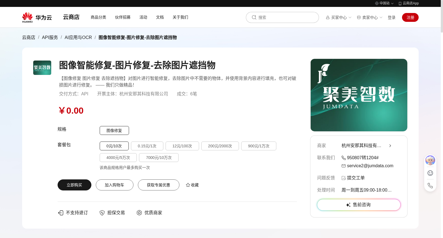The image size is (443, 238).
Task: Click the 加入购物车 button
Action: [115, 185]
